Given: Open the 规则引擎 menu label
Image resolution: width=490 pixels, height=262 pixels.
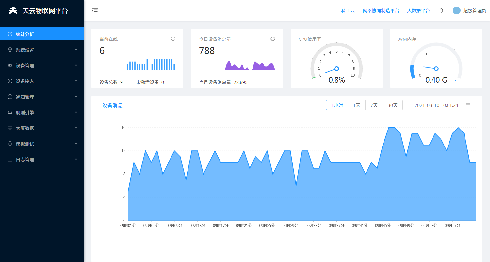Looking at the screenshot, I should [x=25, y=113].
